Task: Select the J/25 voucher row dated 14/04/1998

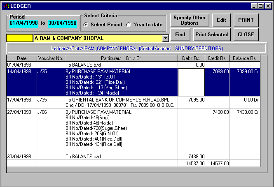Action: click(x=51, y=72)
